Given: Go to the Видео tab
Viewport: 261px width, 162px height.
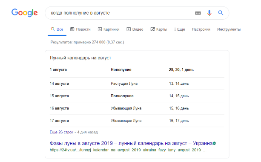Looking at the screenshot, I should [x=135, y=29].
